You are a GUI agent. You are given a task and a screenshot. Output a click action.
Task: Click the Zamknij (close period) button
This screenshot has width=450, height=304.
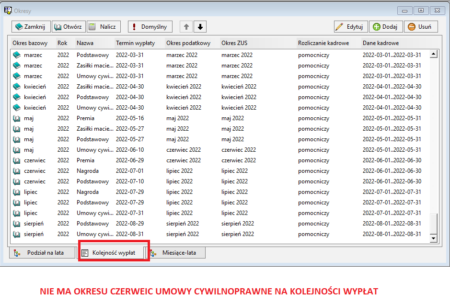(31, 27)
